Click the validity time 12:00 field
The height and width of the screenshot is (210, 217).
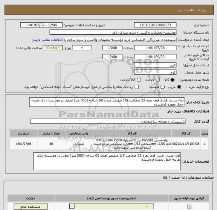(112, 57)
